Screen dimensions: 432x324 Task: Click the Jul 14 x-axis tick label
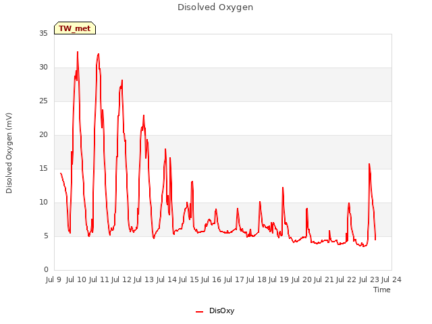(167, 279)
